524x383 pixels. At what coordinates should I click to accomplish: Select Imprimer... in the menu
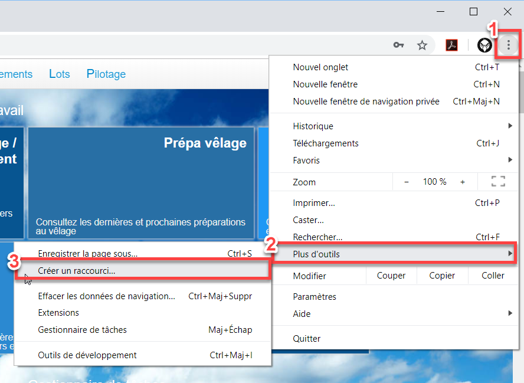394,203
